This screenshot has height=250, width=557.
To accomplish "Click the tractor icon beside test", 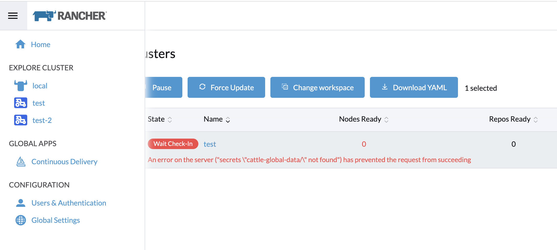I will (21, 103).
